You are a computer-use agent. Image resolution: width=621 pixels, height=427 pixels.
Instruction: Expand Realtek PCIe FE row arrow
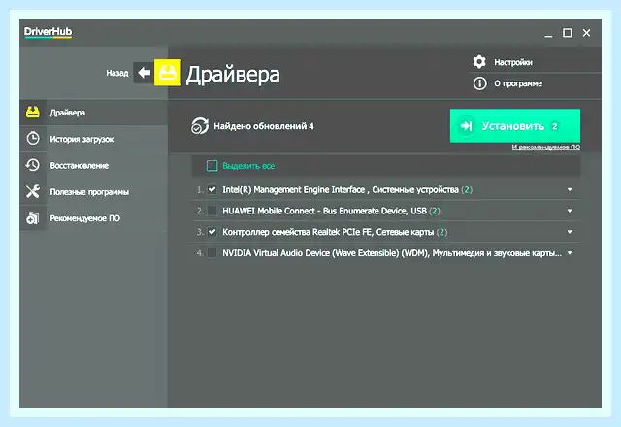pyautogui.click(x=570, y=232)
